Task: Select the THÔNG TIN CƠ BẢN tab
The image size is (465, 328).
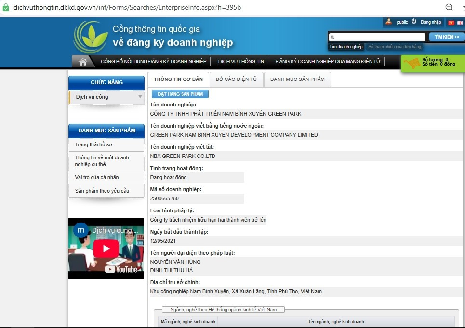Action: pos(178,79)
